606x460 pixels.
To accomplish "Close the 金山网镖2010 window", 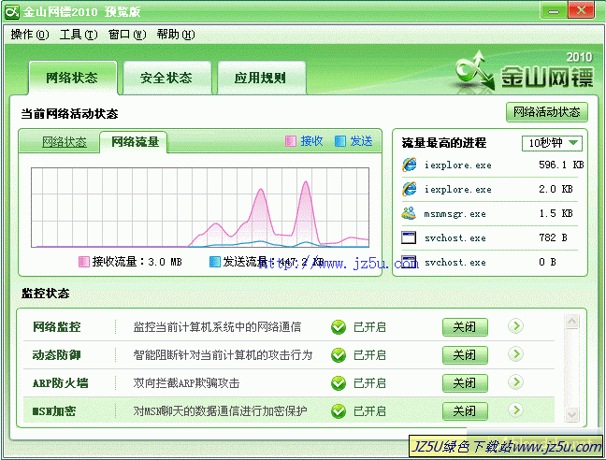I will click(x=581, y=10).
